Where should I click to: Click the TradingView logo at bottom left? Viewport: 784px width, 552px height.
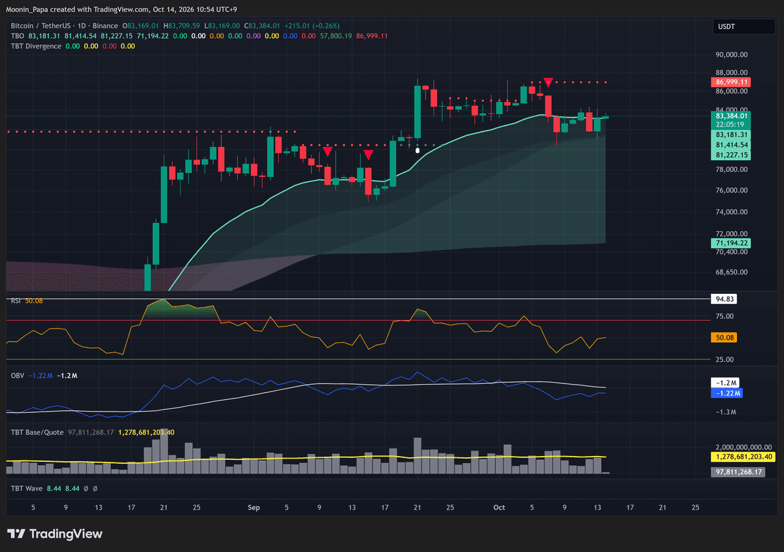[x=54, y=534]
